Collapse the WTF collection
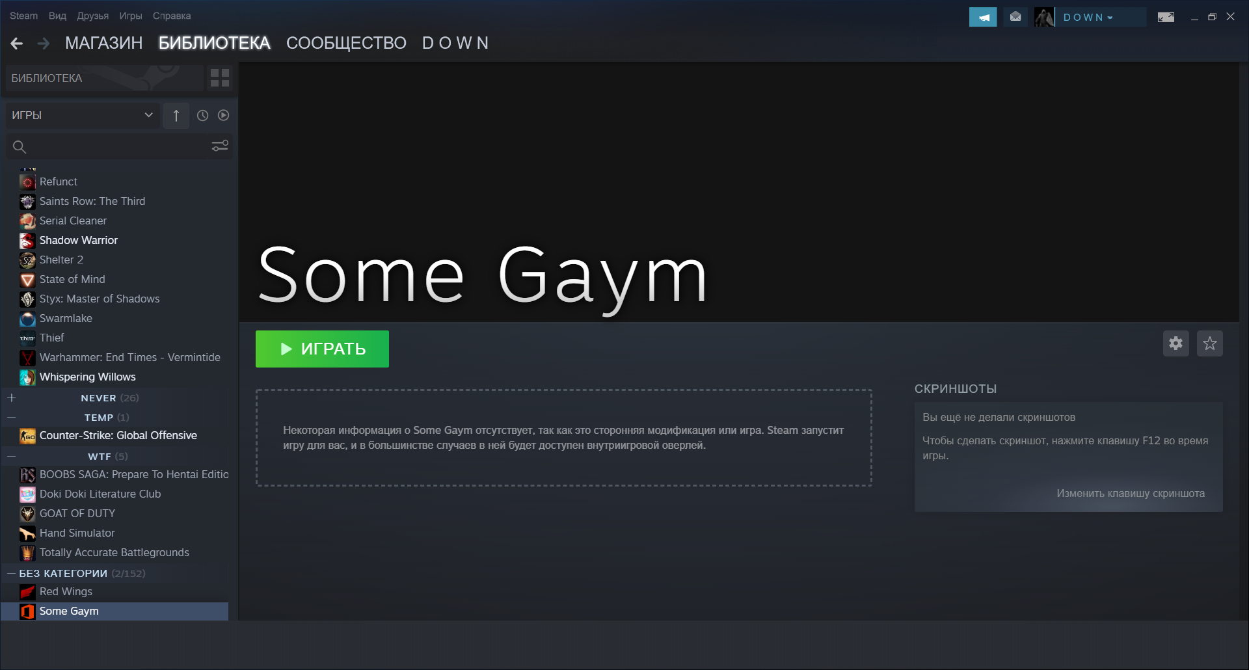 (12, 456)
